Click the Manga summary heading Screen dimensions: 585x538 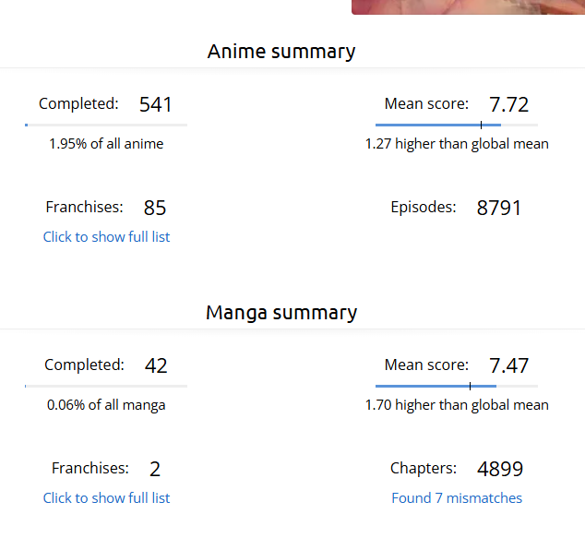(281, 313)
